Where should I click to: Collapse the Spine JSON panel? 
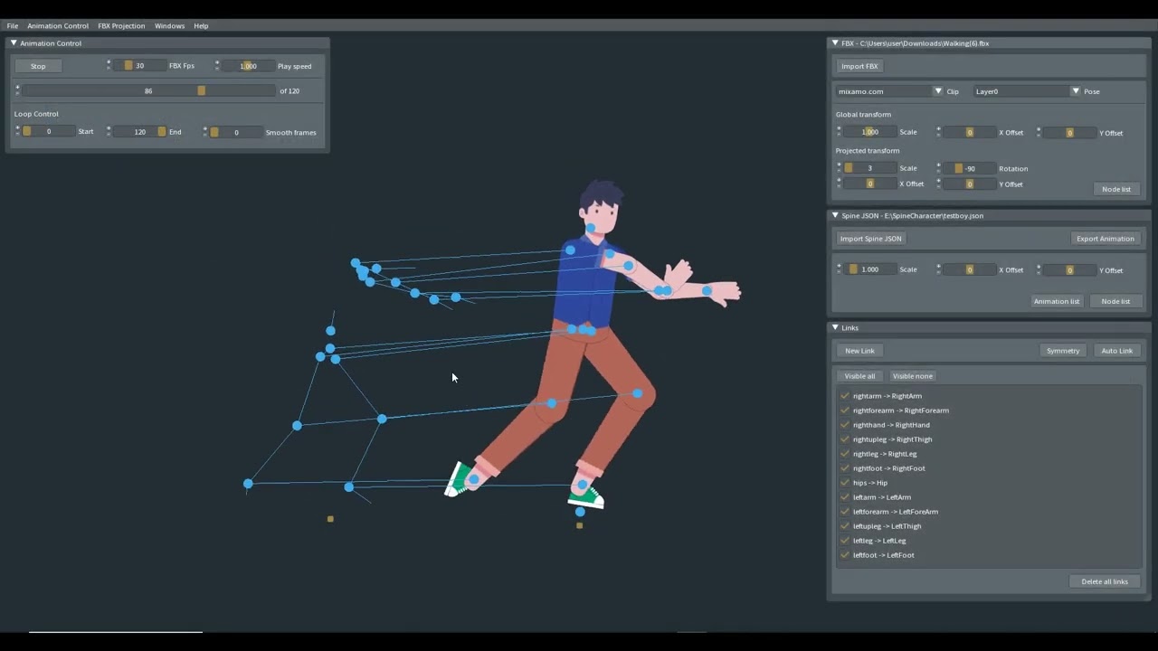pos(835,215)
